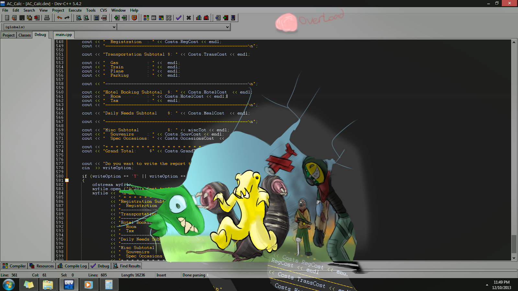Open the Compiler bottom tab

pos(14,266)
